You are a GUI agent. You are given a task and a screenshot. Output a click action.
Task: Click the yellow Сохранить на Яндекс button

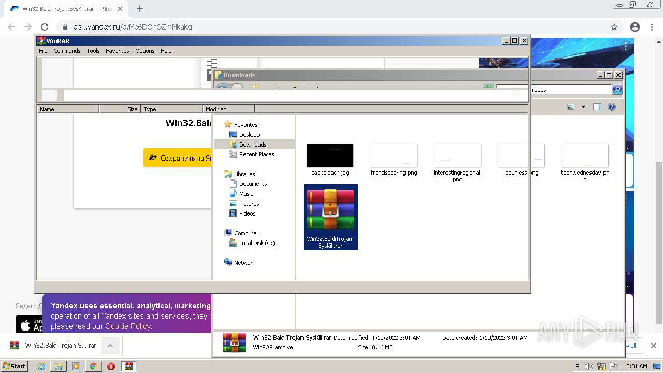tap(178, 158)
